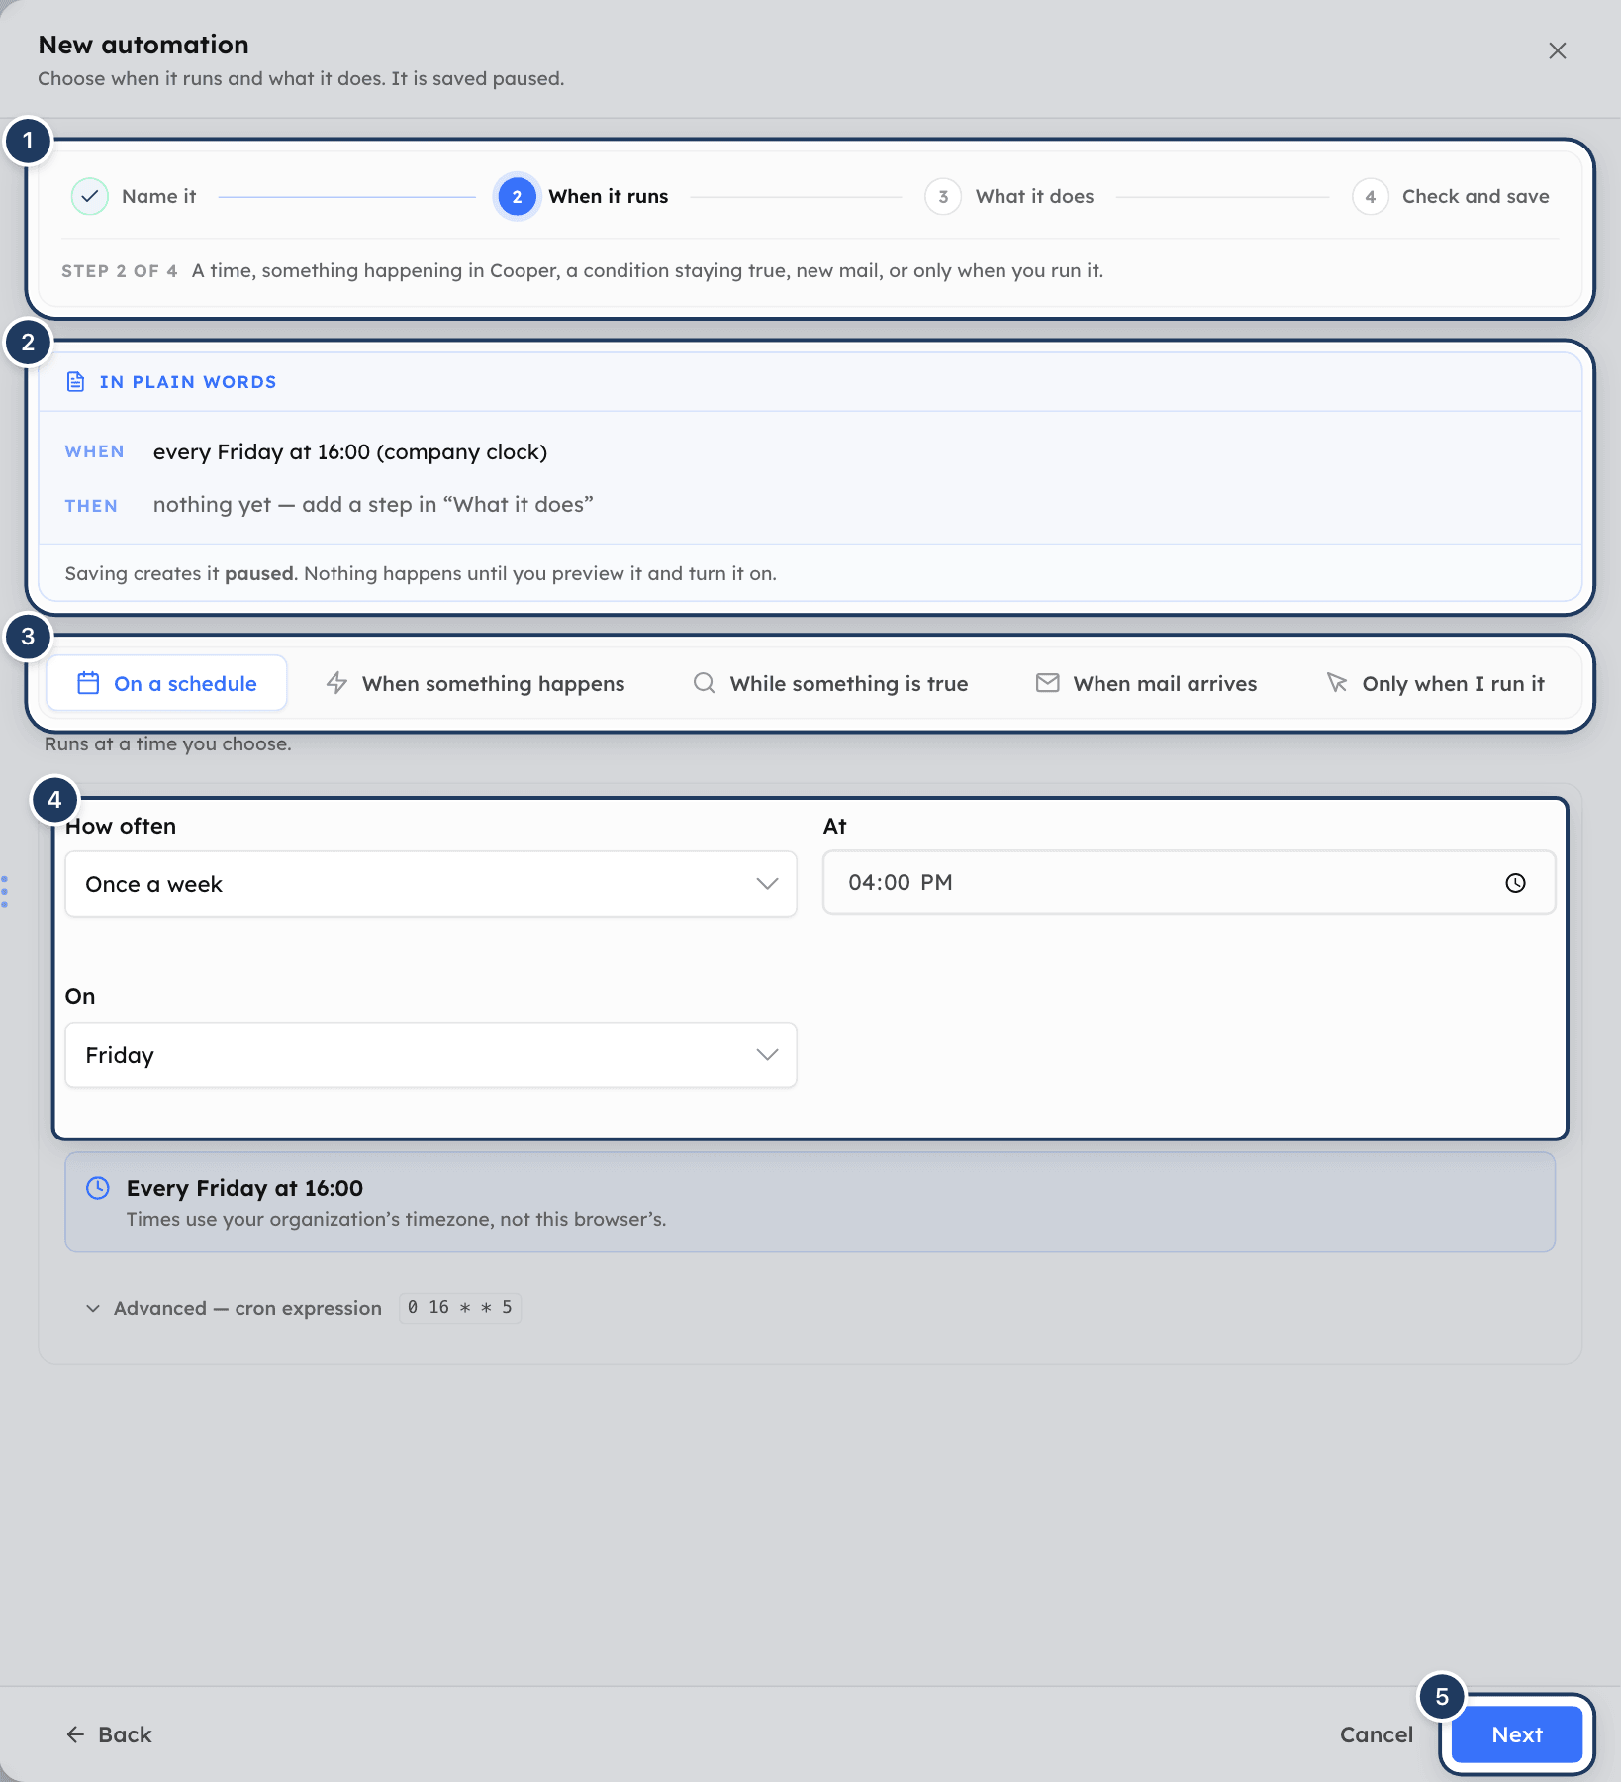Click the chevron in Once a week field

(767, 884)
